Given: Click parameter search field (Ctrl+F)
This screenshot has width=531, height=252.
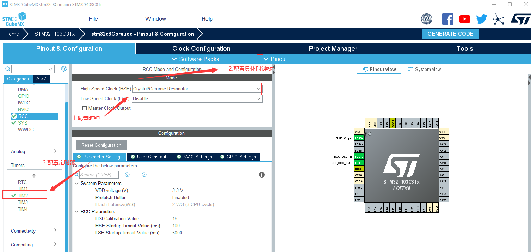Looking at the screenshot, I should (x=99, y=175).
